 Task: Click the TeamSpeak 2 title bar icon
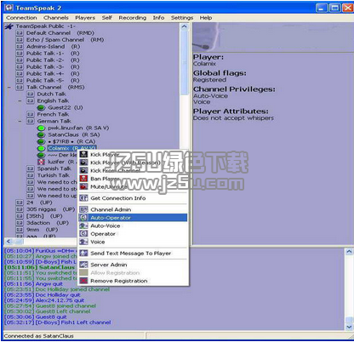9,8
